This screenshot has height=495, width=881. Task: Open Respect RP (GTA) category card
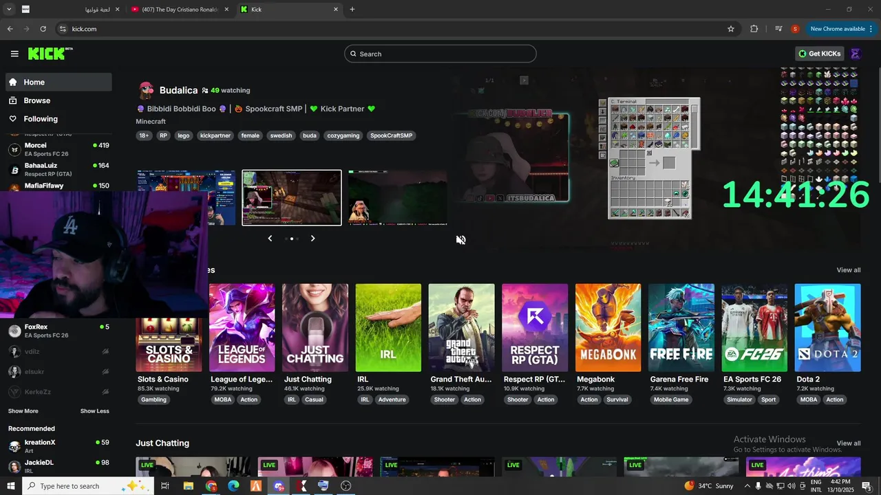[535, 328]
